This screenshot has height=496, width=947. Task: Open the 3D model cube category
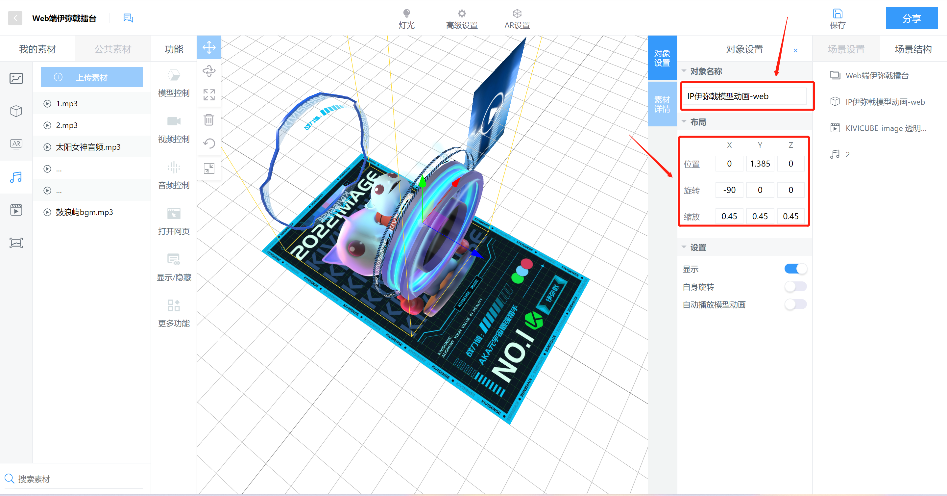pyautogui.click(x=16, y=111)
